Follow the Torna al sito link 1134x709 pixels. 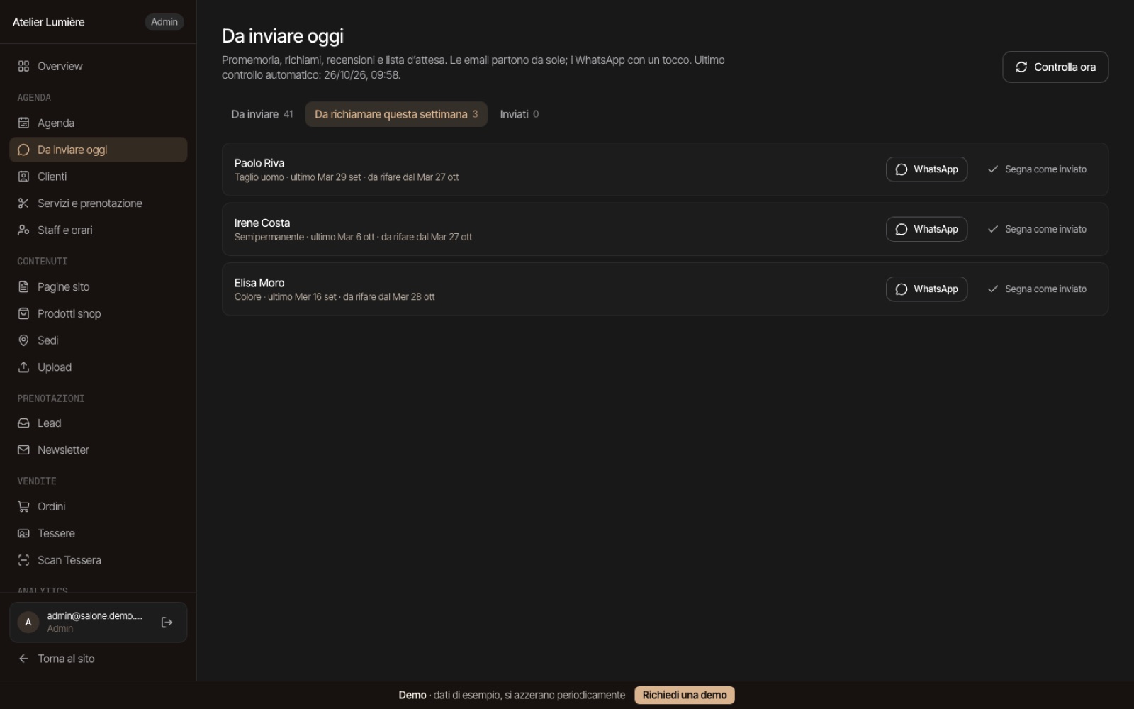(x=56, y=659)
